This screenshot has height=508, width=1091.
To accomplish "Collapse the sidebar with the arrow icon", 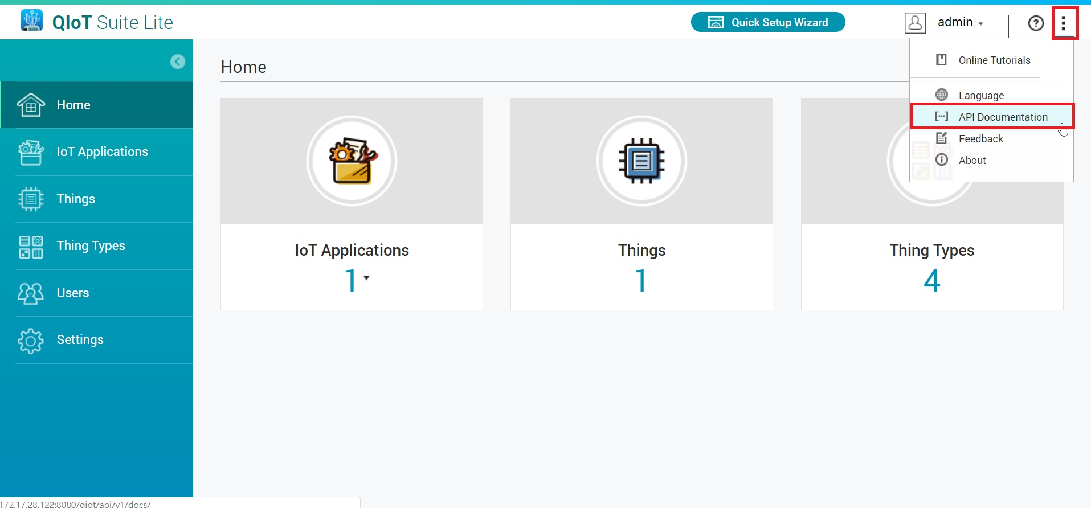I will [x=178, y=62].
